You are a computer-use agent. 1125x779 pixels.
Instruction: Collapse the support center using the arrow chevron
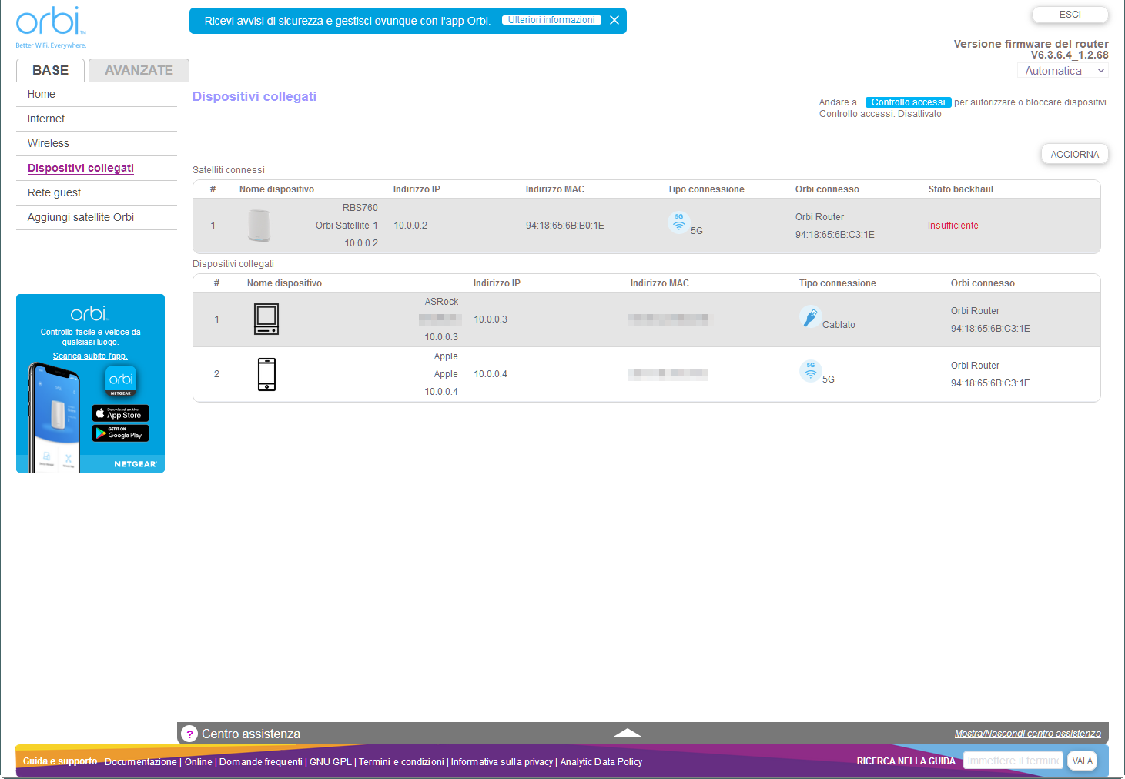(x=627, y=732)
